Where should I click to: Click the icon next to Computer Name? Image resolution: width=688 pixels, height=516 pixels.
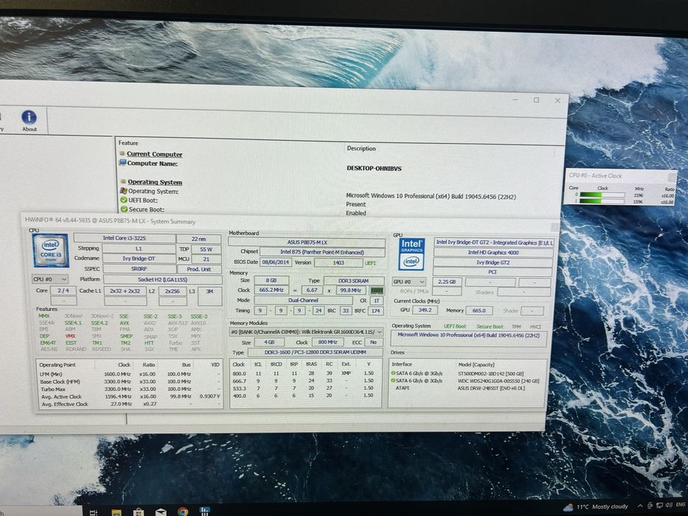tap(123, 163)
